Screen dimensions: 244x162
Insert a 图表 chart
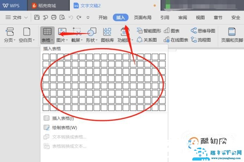click(171, 31)
